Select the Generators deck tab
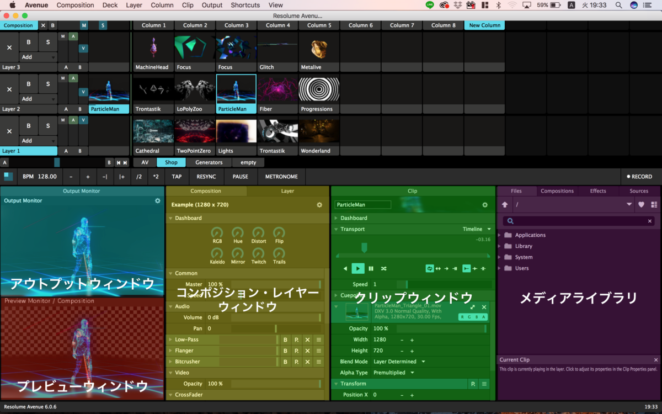Screen dimensions: 662x414 click(x=209, y=162)
